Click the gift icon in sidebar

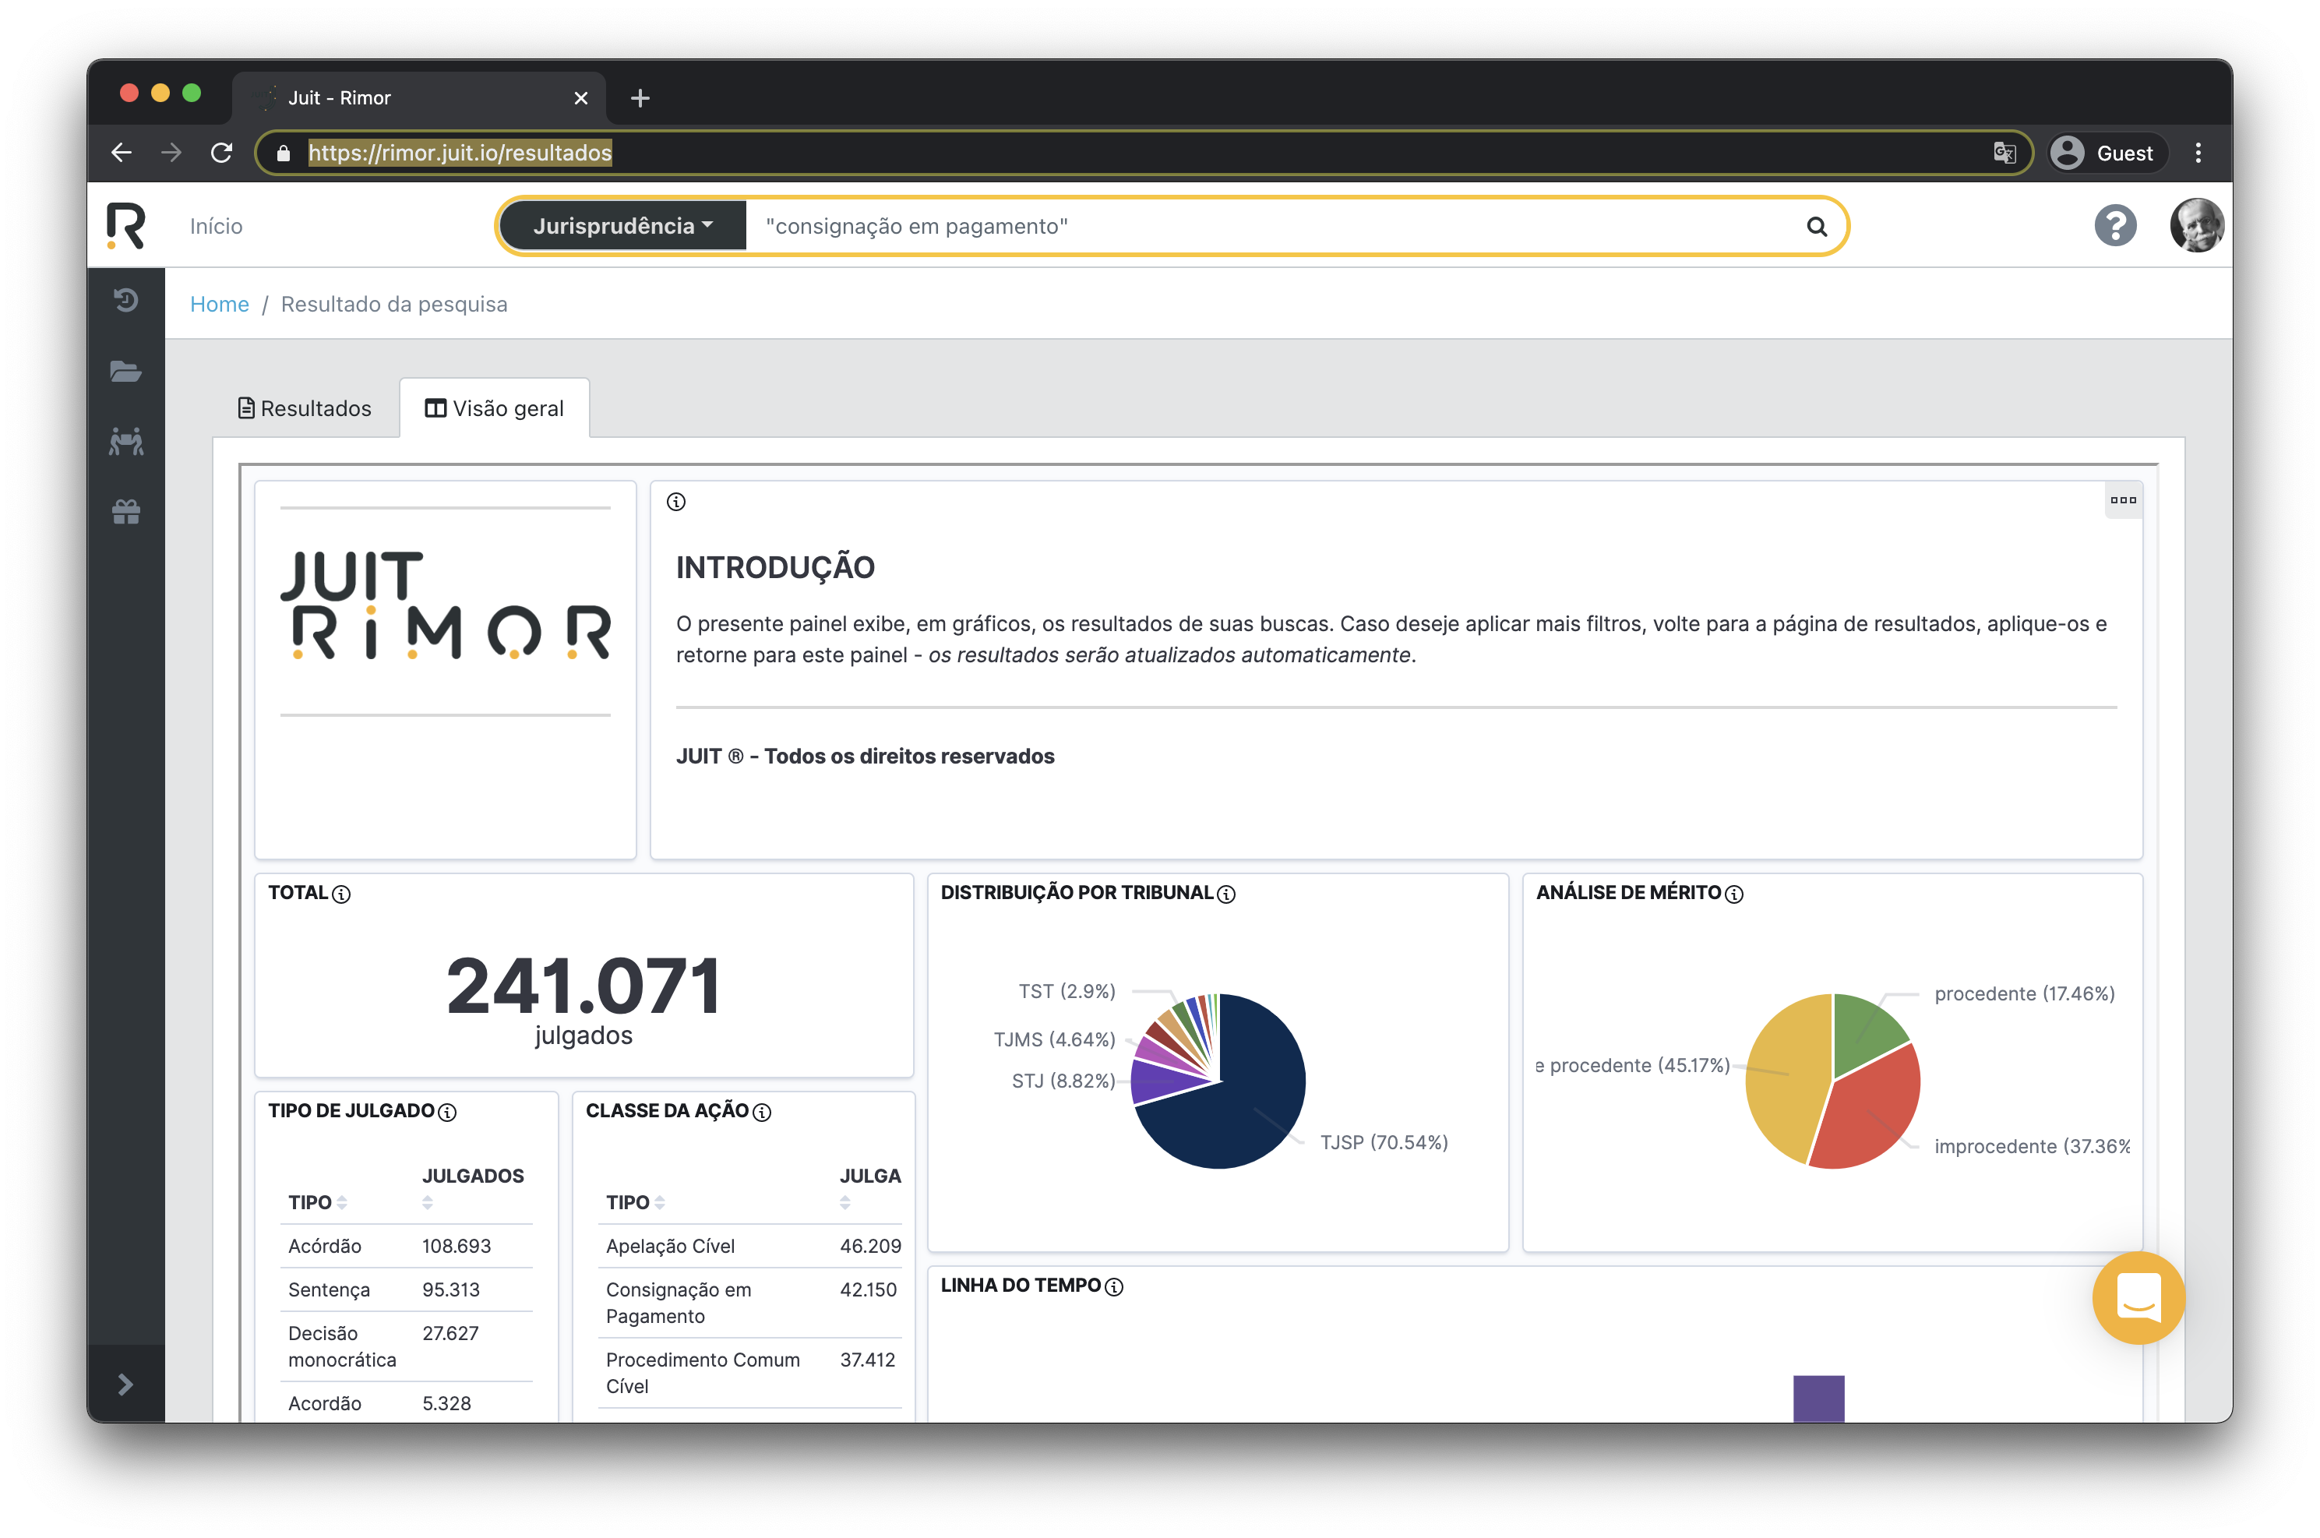125,511
